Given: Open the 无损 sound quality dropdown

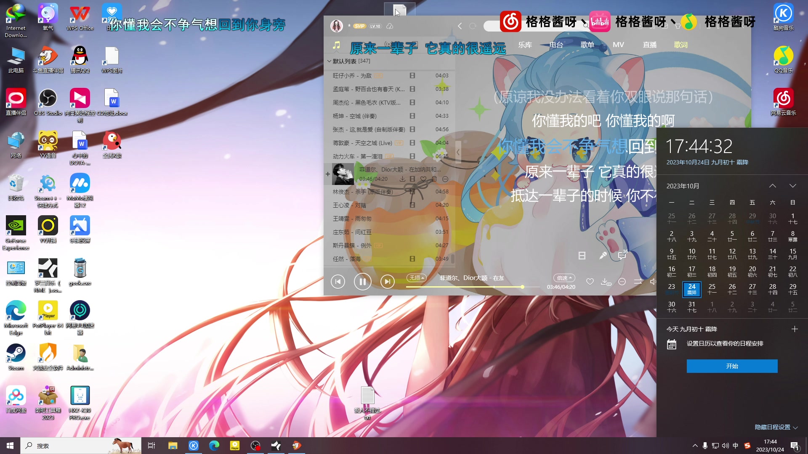Looking at the screenshot, I should 417,278.
